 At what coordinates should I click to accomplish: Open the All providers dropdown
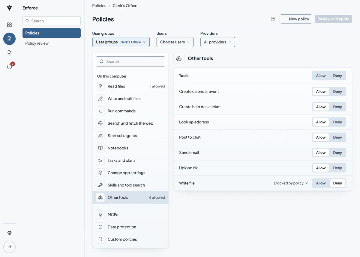point(217,42)
